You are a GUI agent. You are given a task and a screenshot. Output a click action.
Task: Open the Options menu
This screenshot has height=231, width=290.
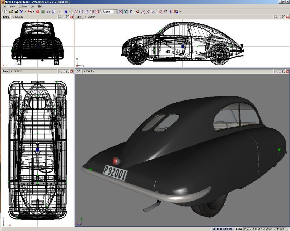23,6
